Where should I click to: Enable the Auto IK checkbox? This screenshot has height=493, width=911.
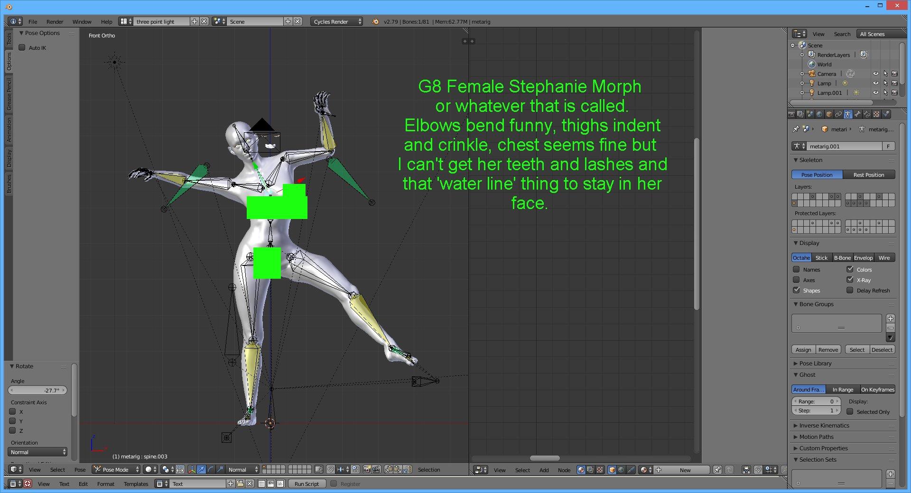[22, 47]
